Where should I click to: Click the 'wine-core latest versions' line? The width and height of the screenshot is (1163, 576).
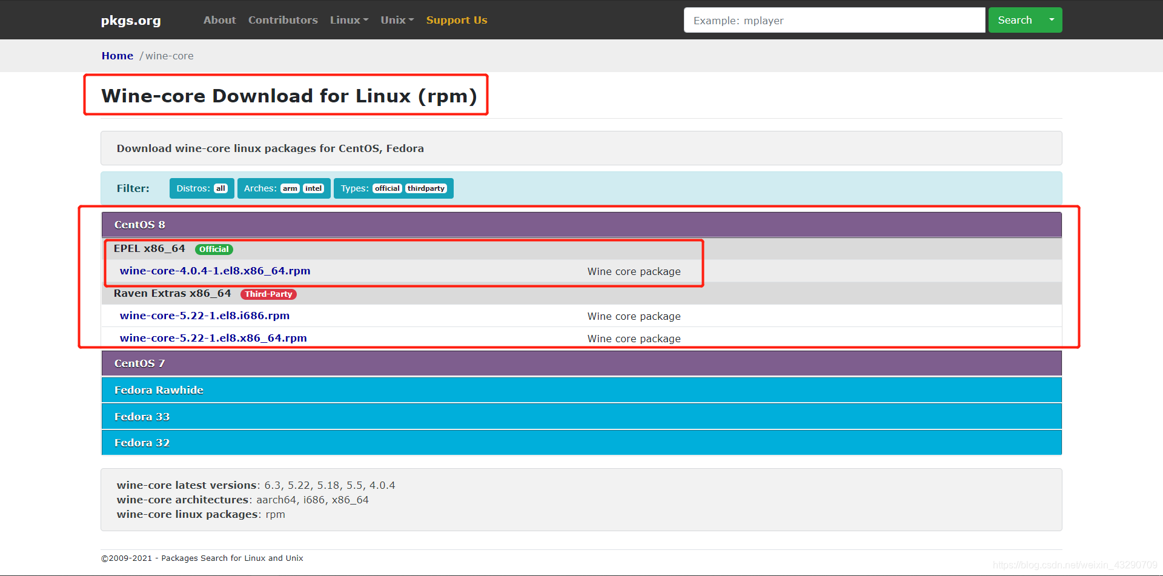[x=256, y=485]
